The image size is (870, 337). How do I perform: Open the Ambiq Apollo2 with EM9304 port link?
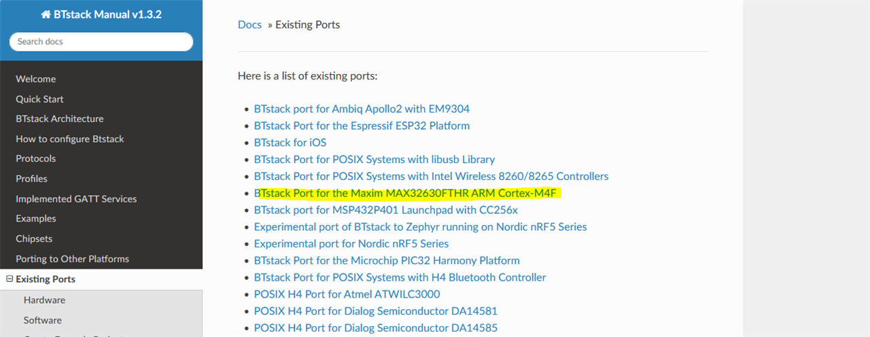[x=362, y=109]
